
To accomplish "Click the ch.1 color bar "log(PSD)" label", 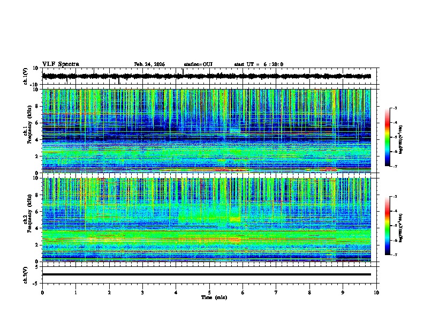I will tap(401, 139).
